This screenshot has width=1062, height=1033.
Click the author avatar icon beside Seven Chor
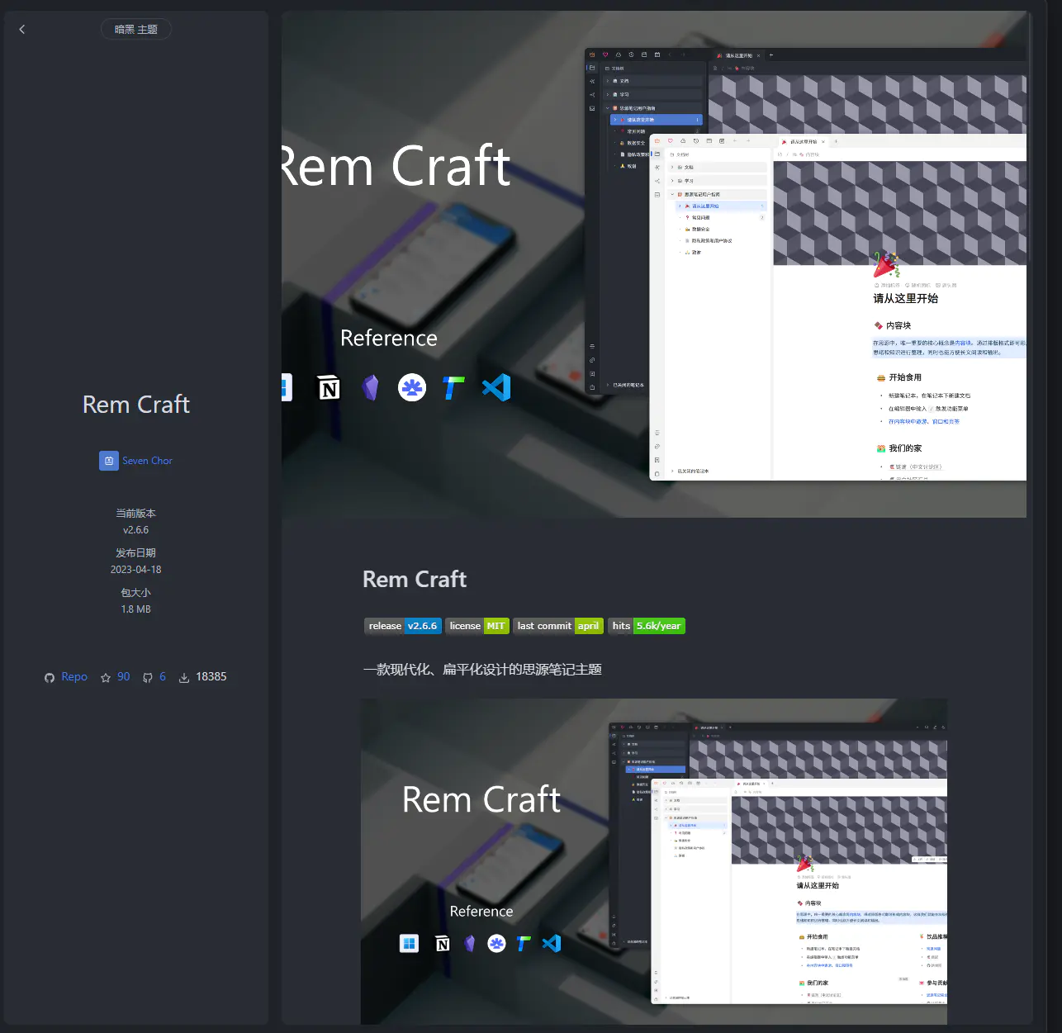[x=109, y=461]
